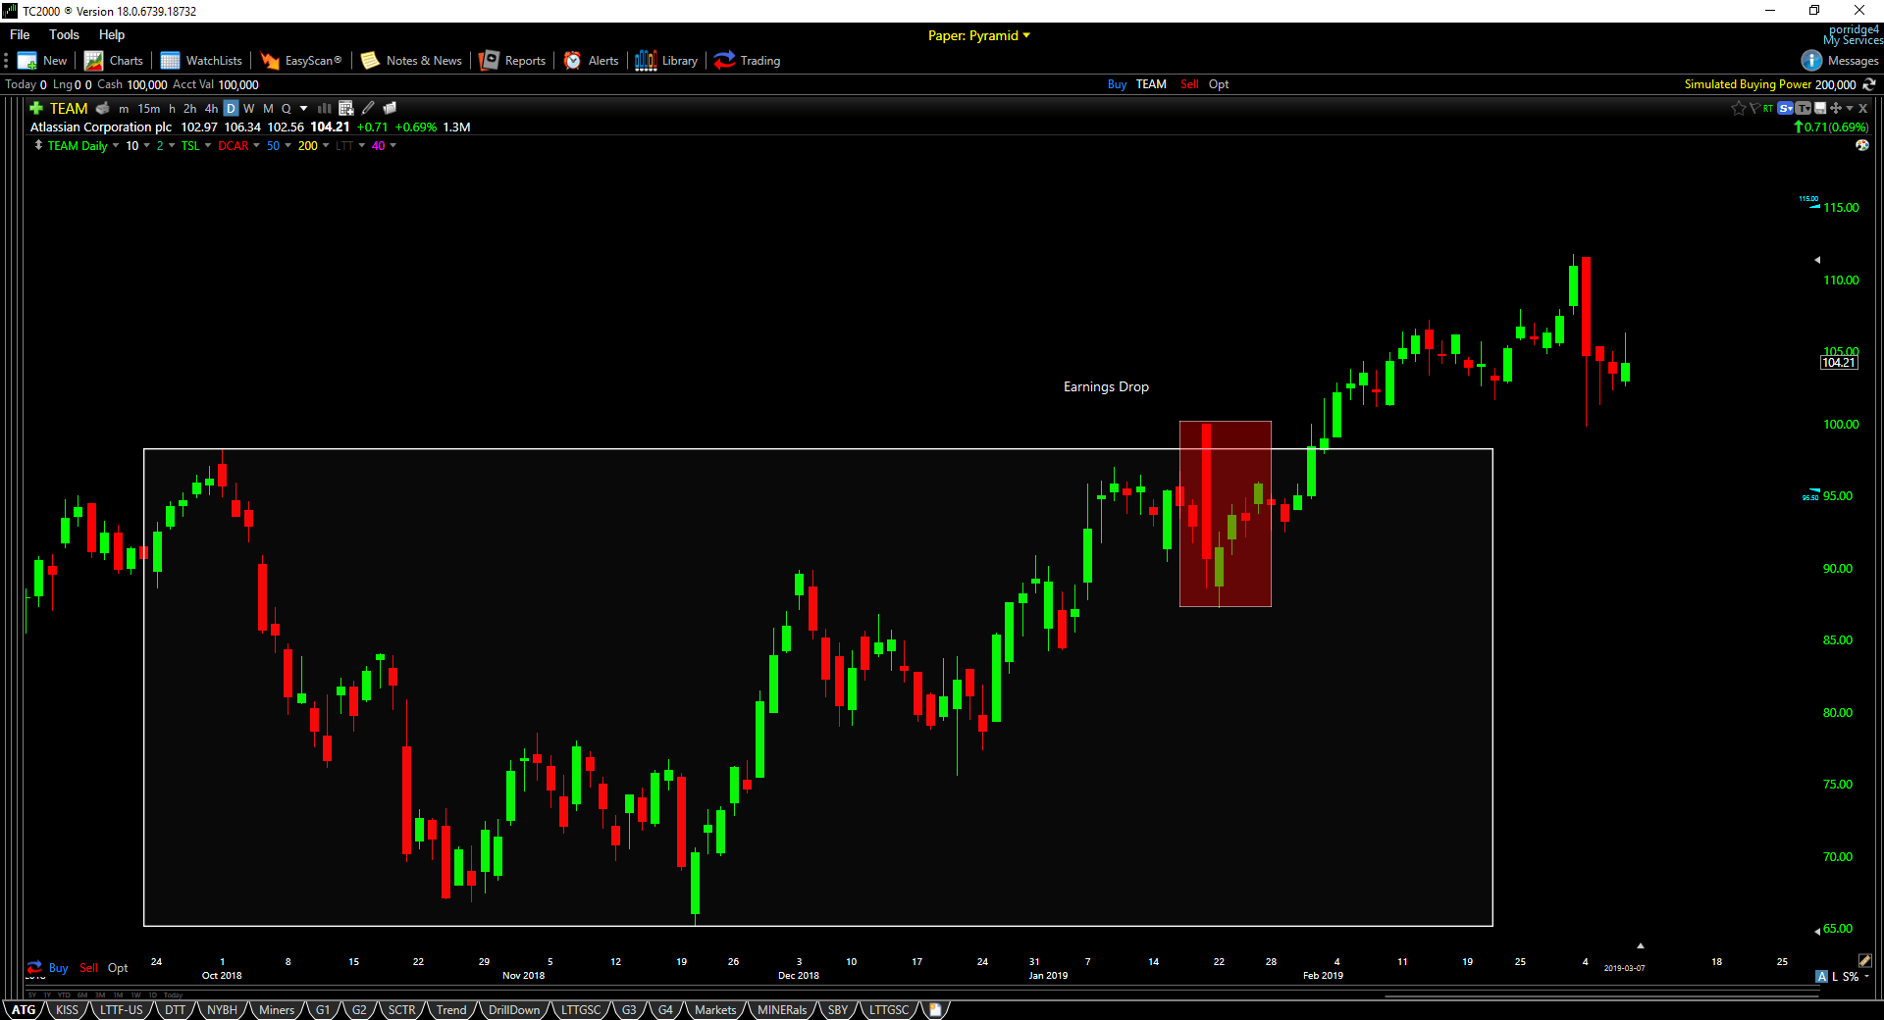Screen dimensions: 1884x1020
Task: Click Buy in the top order bar
Action: [1117, 84]
